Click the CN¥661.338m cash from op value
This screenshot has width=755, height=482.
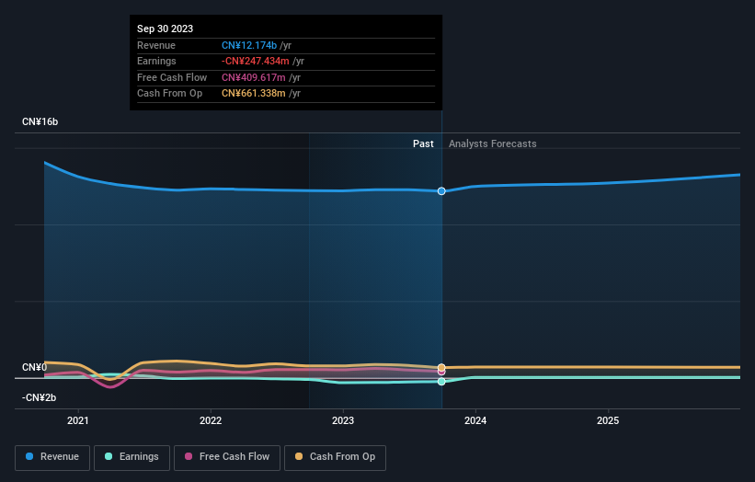(x=254, y=94)
